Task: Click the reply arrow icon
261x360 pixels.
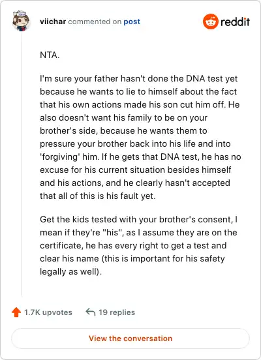Action: coord(90,312)
